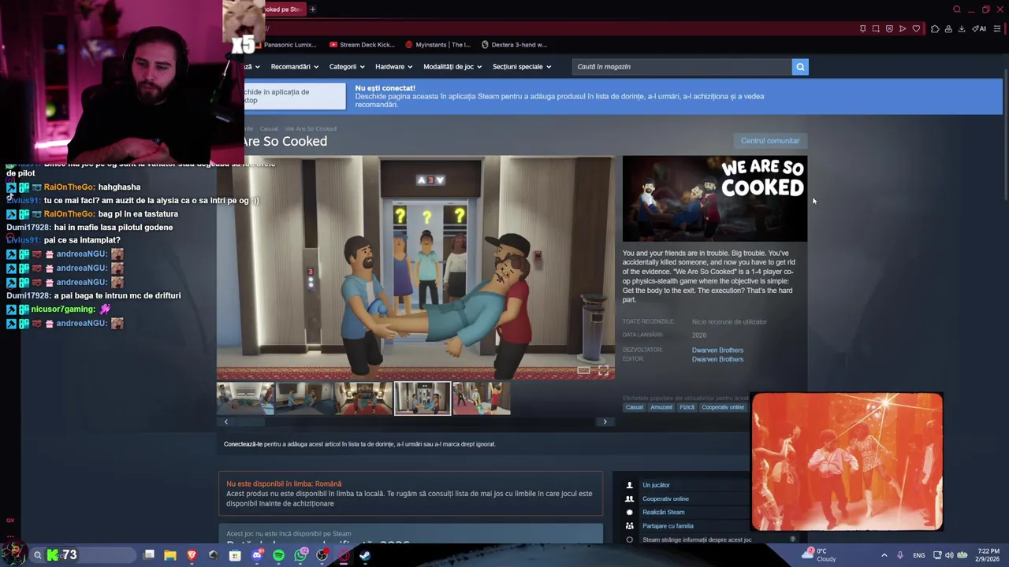Open File Explorer from the taskbar
The width and height of the screenshot is (1009, 567).
[x=170, y=555]
